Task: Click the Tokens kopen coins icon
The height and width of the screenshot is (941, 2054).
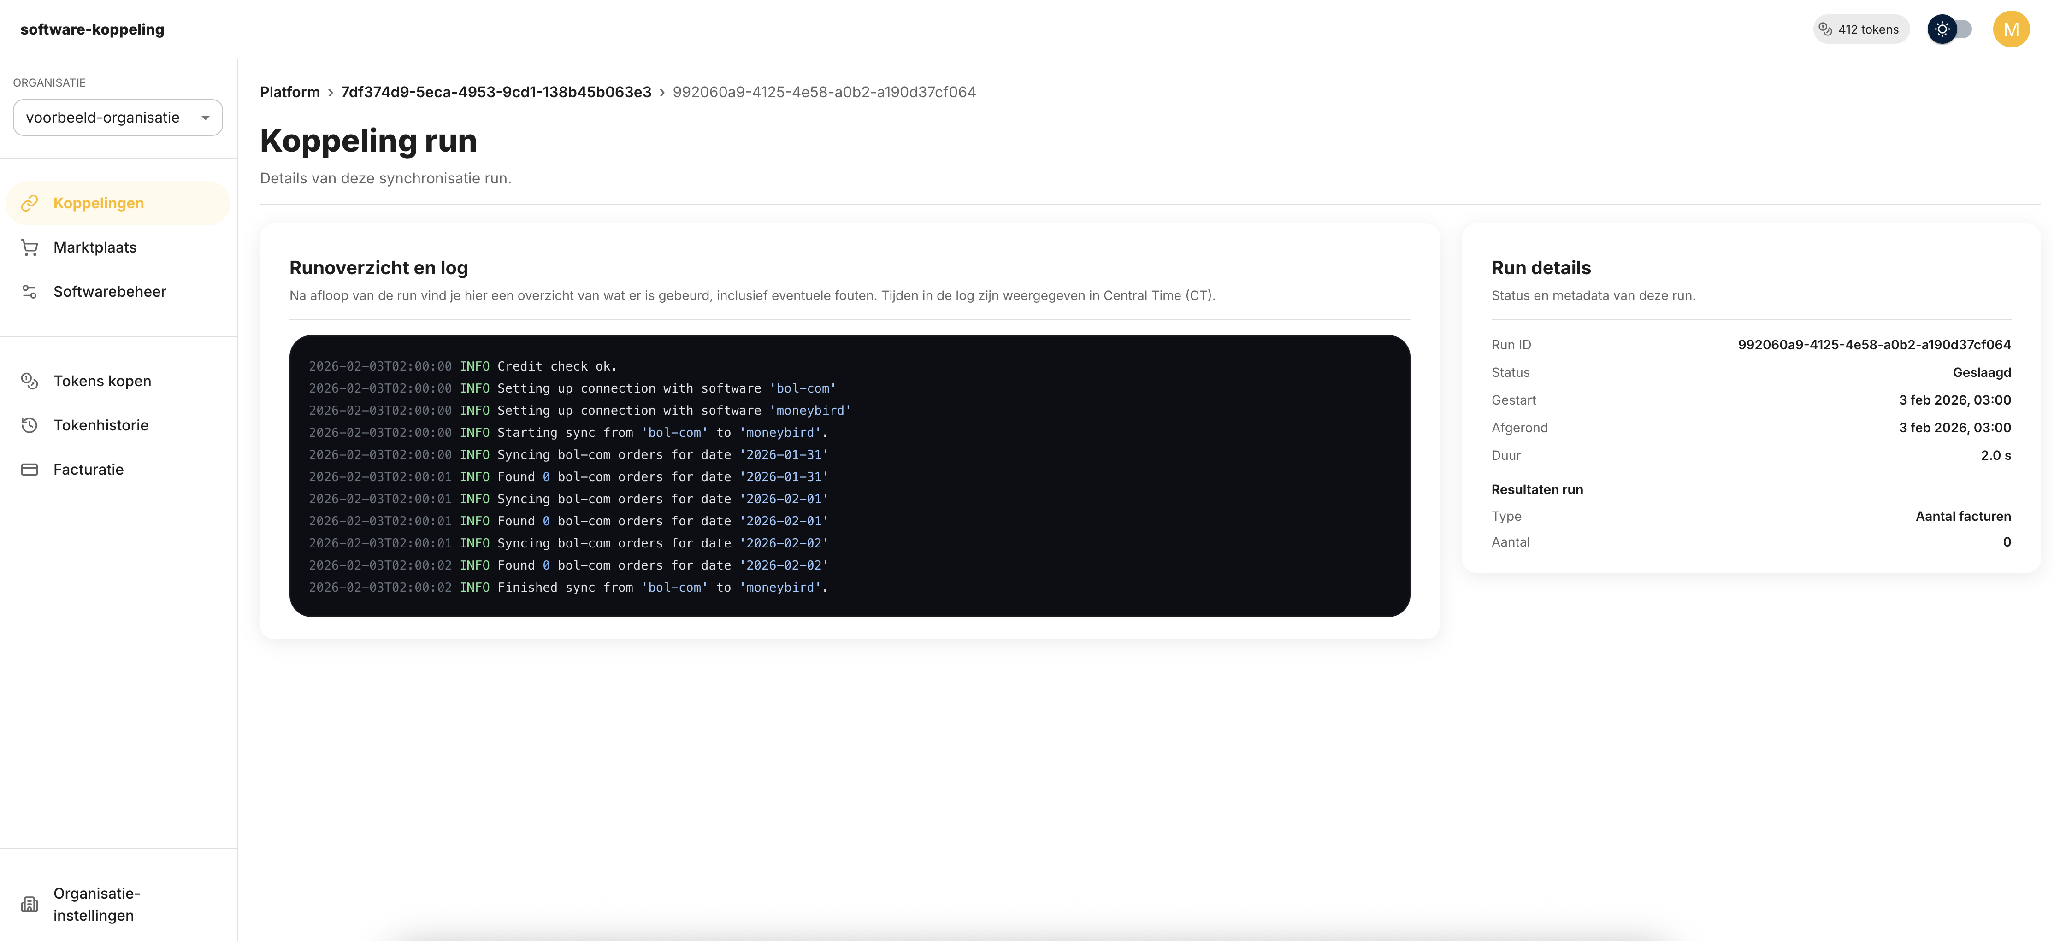Action: [x=30, y=381]
